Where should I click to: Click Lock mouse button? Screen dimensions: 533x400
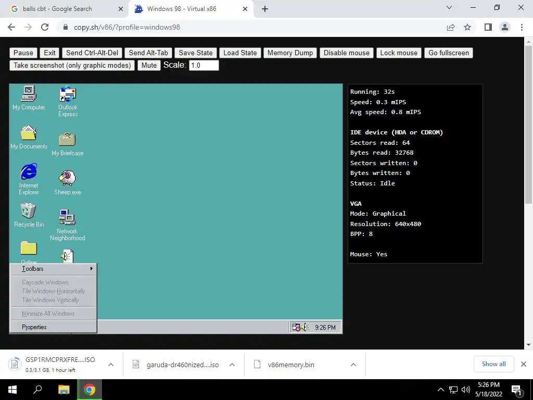pyautogui.click(x=399, y=53)
